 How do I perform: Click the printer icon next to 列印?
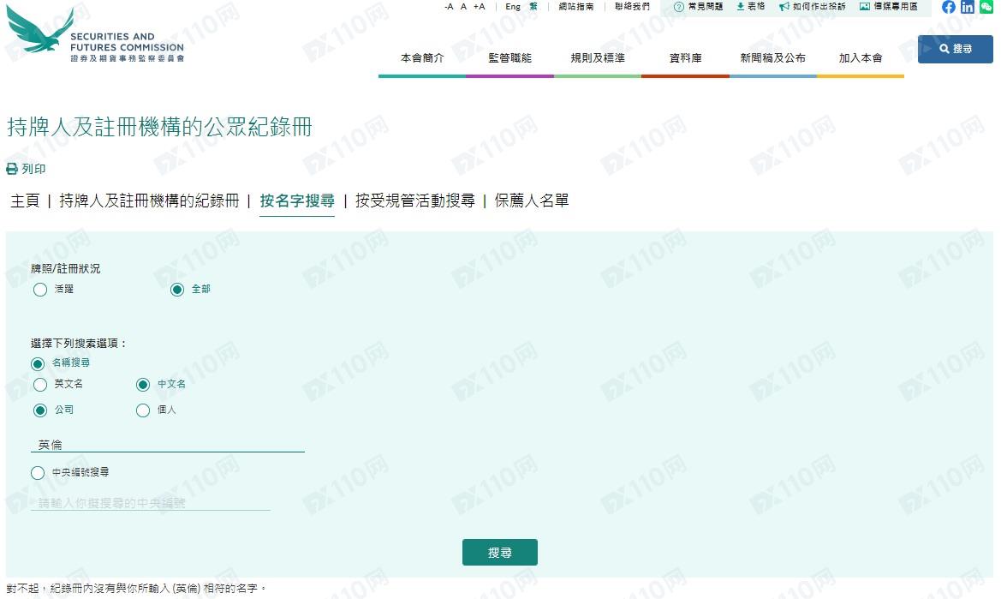tap(12, 169)
